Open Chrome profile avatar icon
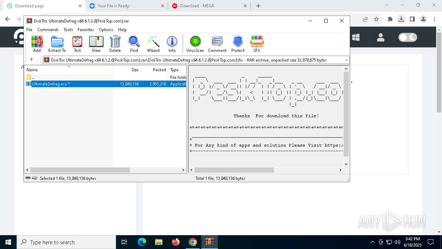 point(423,19)
